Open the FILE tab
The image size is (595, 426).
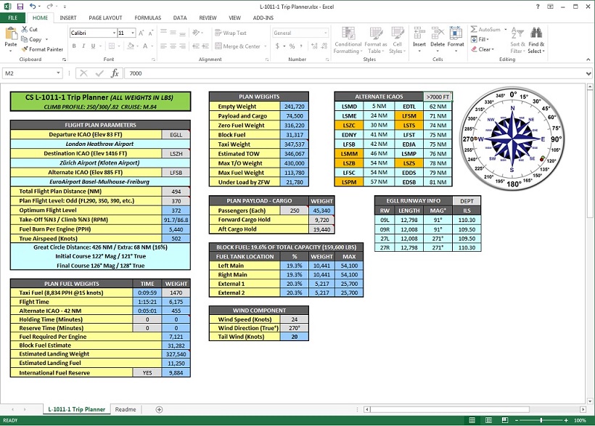[x=13, y=18]
